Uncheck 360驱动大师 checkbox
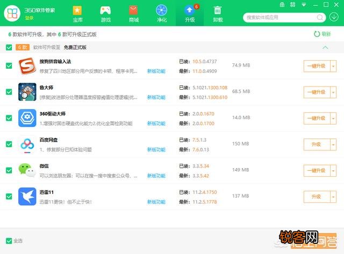 (x=9, y=118)
